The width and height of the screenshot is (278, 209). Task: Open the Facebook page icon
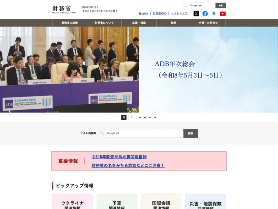point(205,14)
